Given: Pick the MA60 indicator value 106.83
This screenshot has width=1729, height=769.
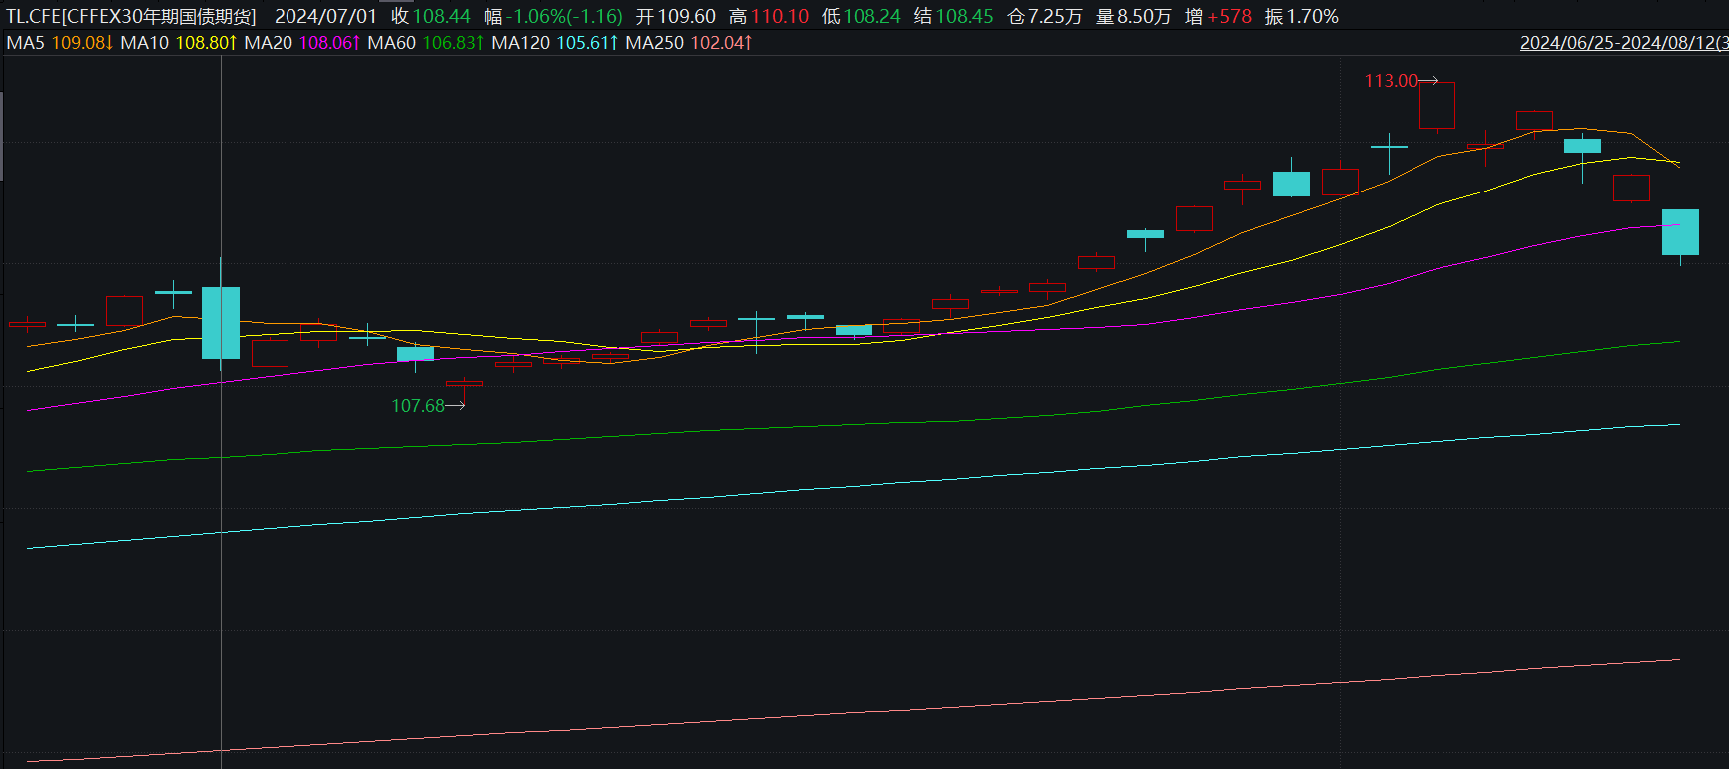Looking at the screenshot, I should click(x=452, y=43).
